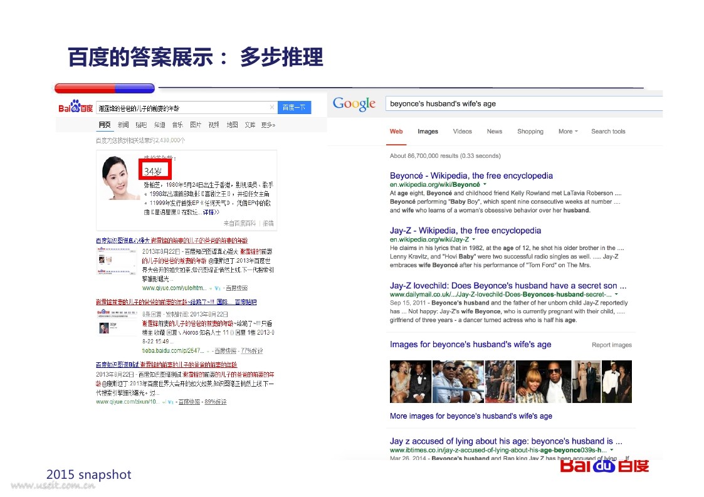This screenshot has height=497, width=704.
Task: Click the Report images link
Action: pyautogui.click(x=611, y=345)
